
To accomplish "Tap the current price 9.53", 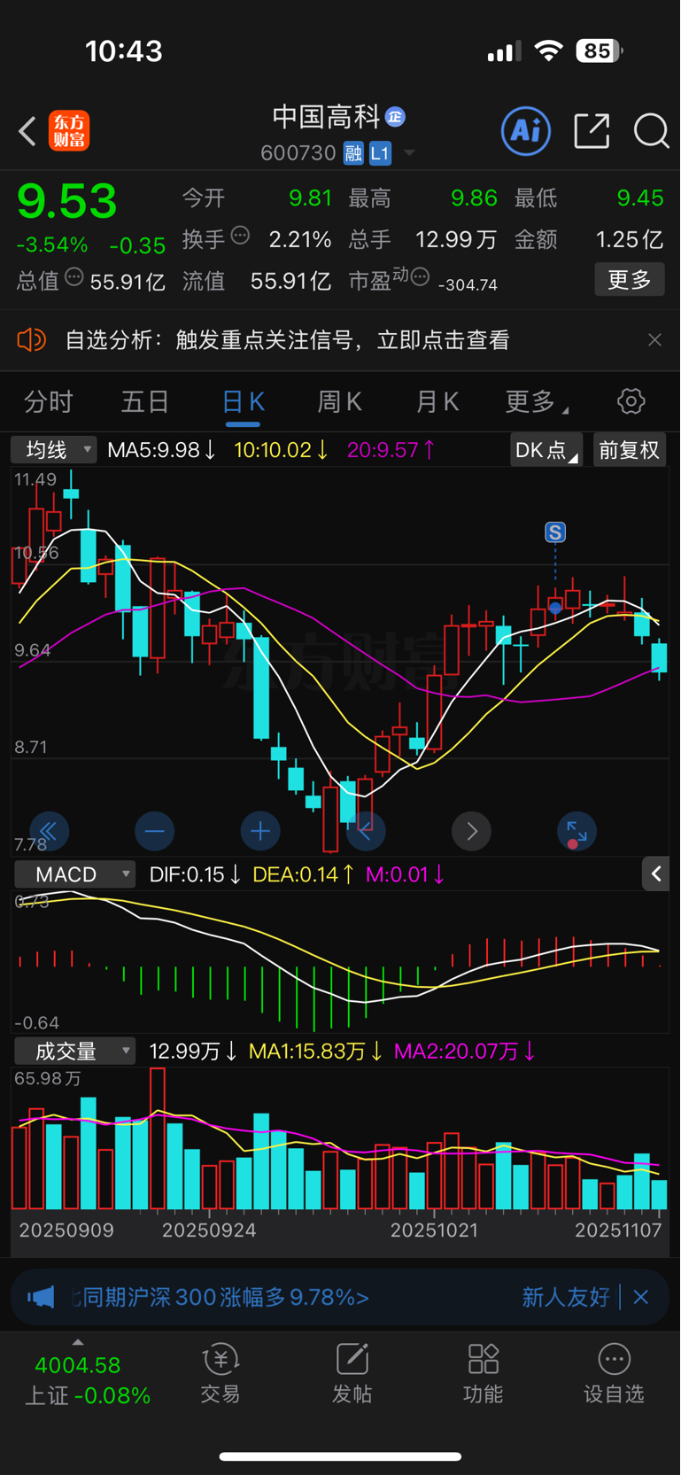I will tap(67, 201).
